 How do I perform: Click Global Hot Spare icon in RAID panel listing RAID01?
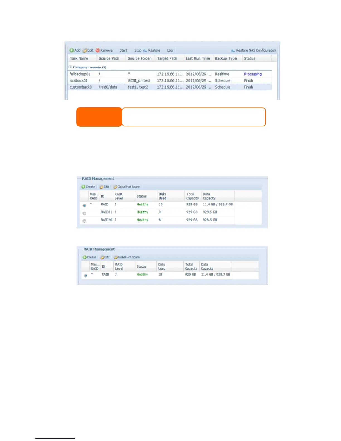115,187
